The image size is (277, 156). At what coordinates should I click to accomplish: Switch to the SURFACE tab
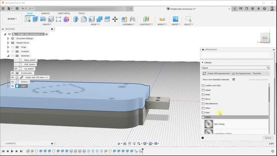[x=45, y=13]
